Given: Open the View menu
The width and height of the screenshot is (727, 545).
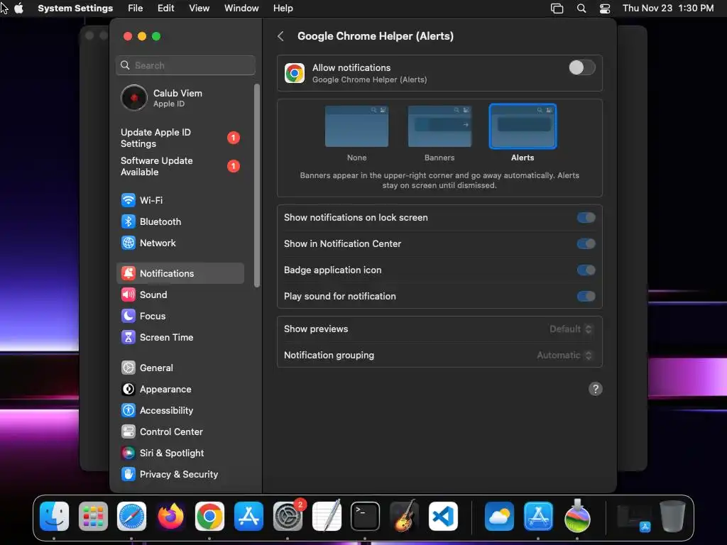Looking at the screenshot, I should (x=199, y=9).
